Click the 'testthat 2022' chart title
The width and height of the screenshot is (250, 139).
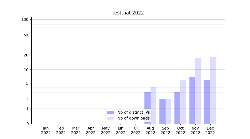(x=128, y=13)
